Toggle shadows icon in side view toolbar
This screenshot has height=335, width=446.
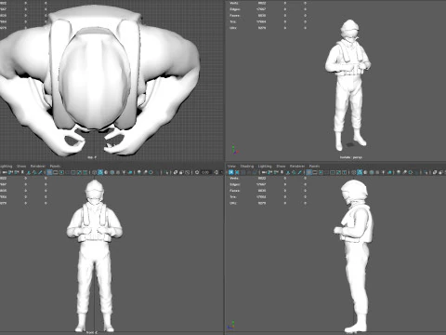pos(389,172)
